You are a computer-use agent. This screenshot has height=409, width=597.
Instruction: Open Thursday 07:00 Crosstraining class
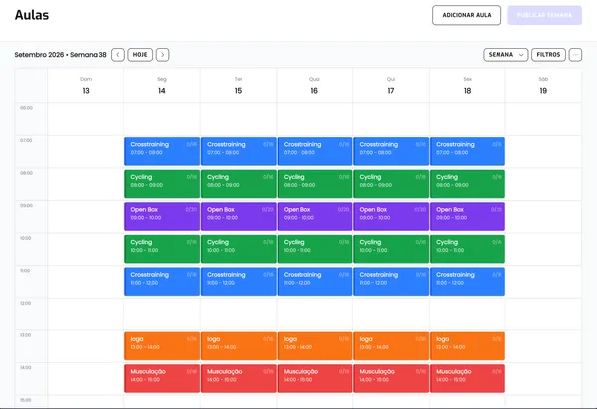click(391, 151)
